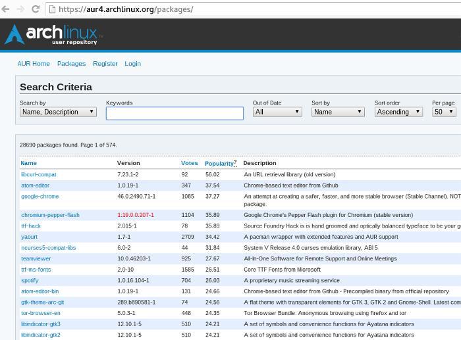Open the spotify package link
Screen dimensions: 461x340
pyautogui.click(x=30, y=280)
